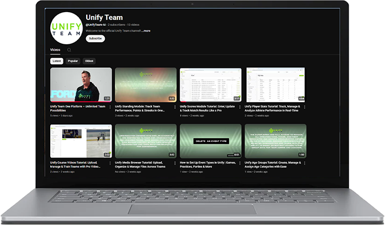Image resolution: width=385 pixels, height=225 pixels.
Task: Open options menu for 'Media Browser Tutorial' video
Action: pos(175,163)
